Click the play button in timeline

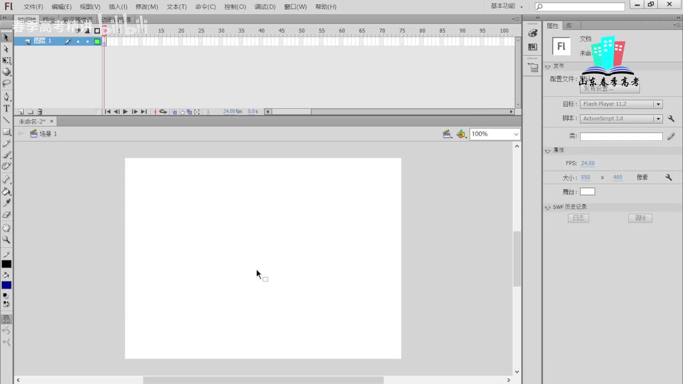click(x=125, y=111)
